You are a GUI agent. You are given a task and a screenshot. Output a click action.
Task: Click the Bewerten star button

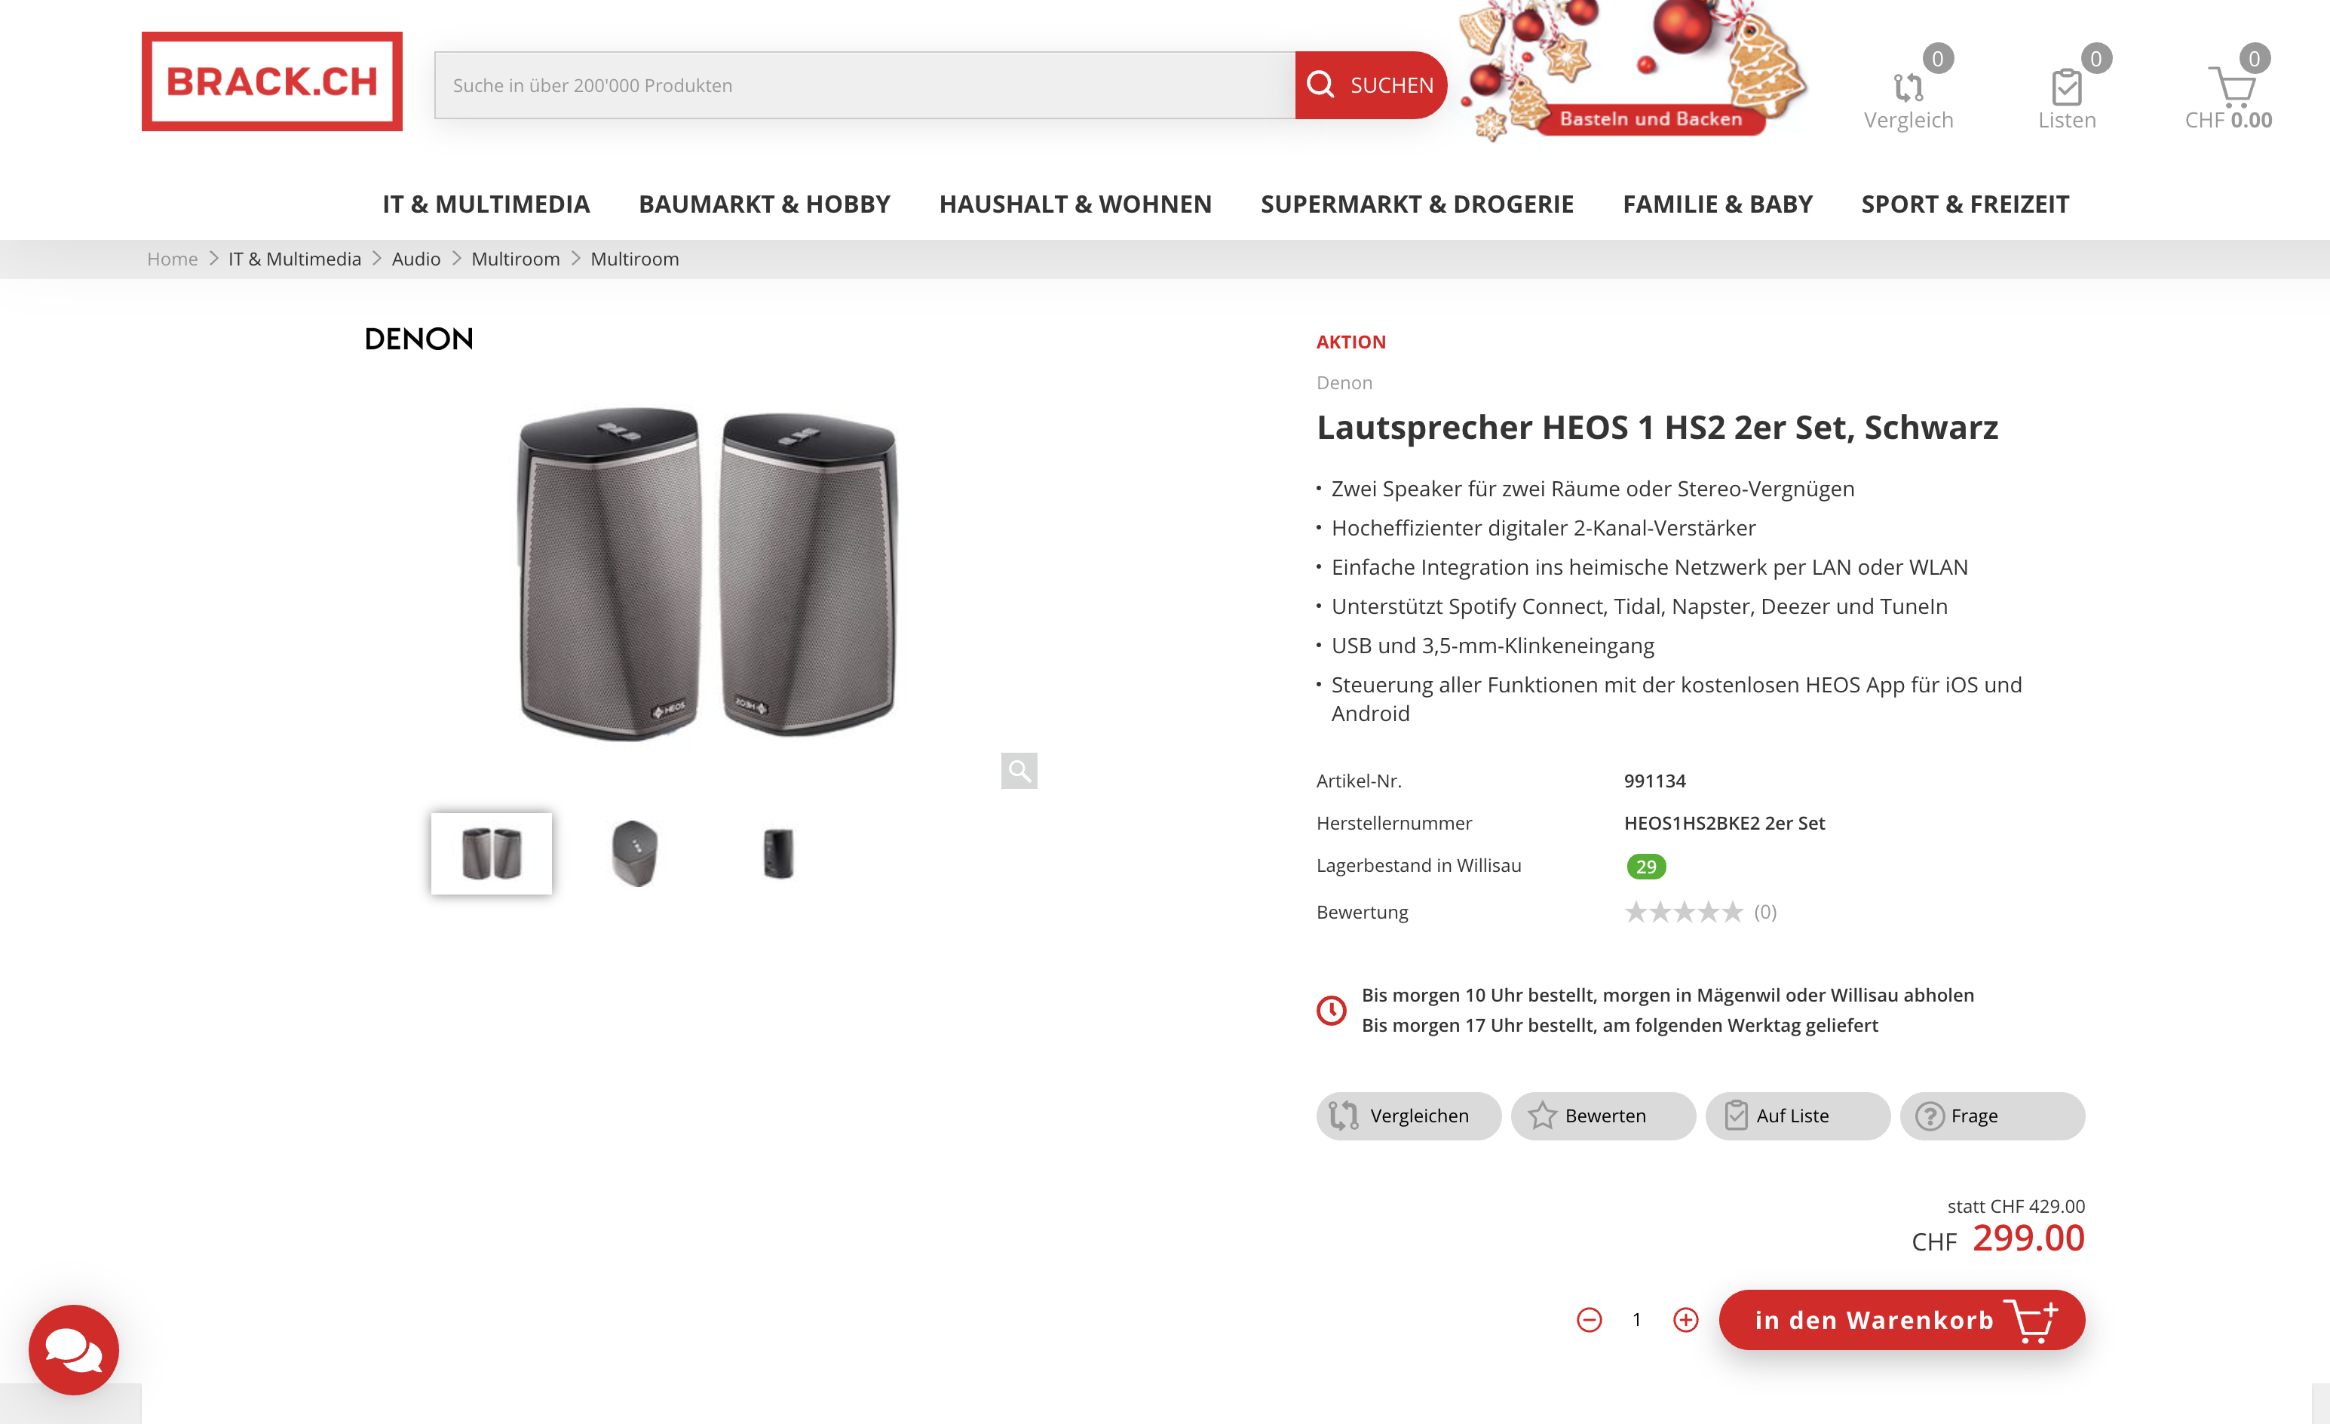coord(1603,1116)
